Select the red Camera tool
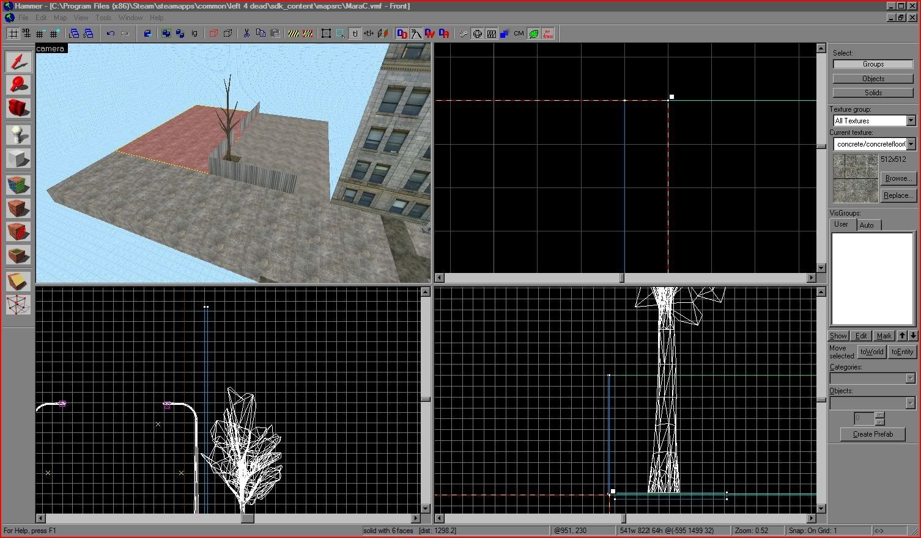Screen dimensions: 921x538 (x=18, y=107)
